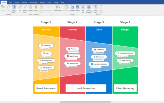This screenshot has width=164, height=103.
Task: Open the Tablet ribbon tab
Action: point(56,3)
